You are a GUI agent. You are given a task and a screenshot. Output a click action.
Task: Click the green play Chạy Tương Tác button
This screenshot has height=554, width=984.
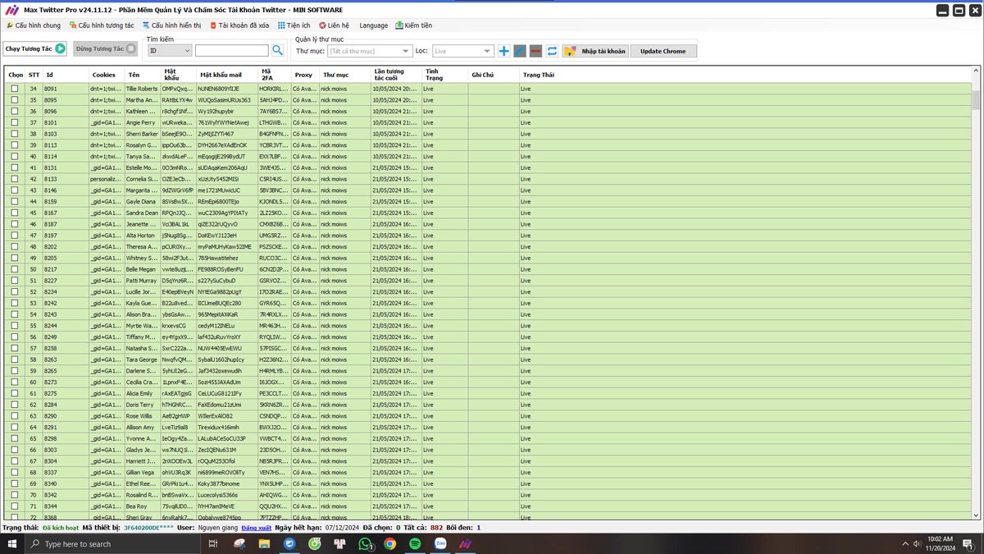point(35,49)
